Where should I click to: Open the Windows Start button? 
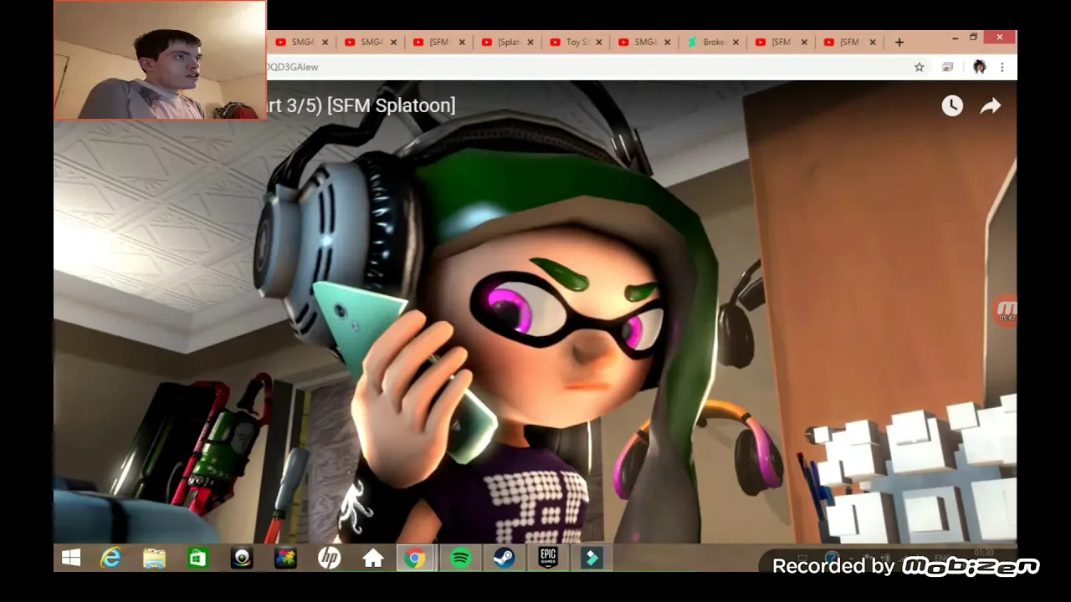[x=71, y=558]
